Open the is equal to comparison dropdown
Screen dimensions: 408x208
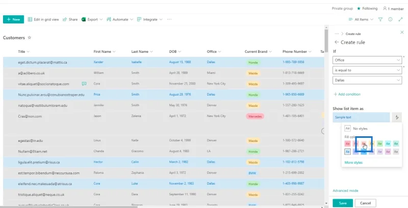coord(367,70)
